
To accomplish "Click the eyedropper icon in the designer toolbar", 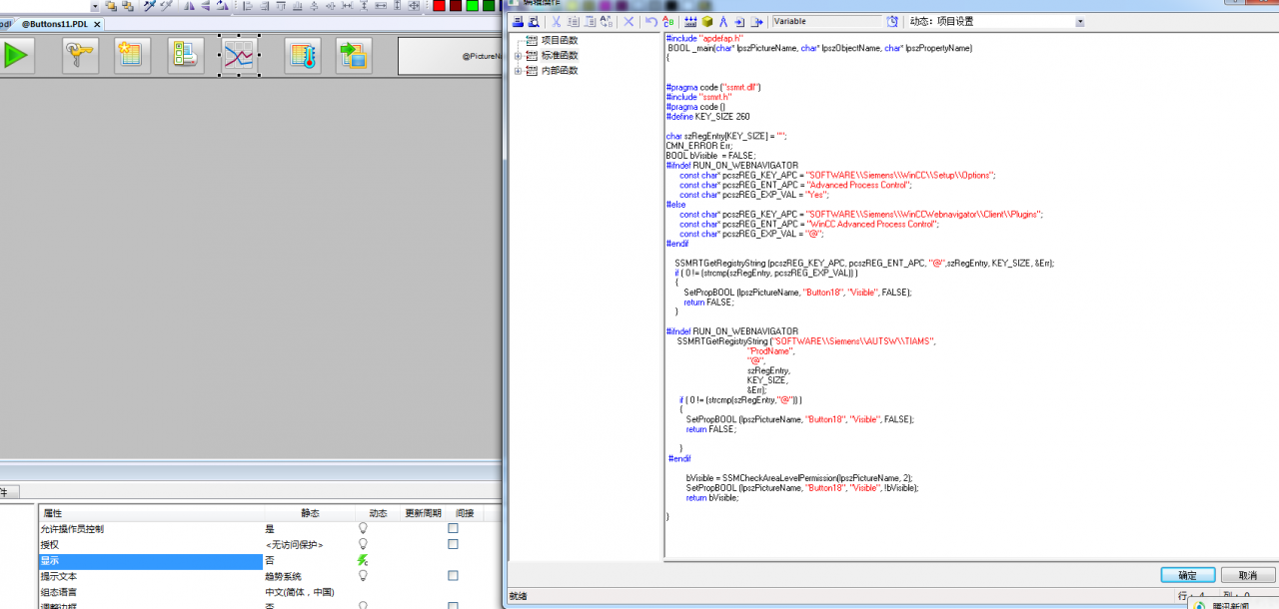I will (x=149, y=5).
